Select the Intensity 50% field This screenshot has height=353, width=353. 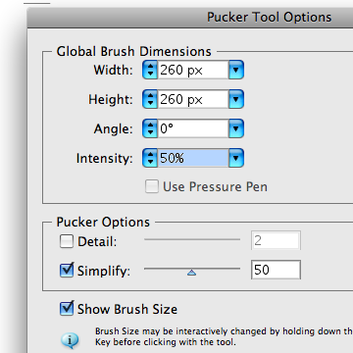(x=193, y=158)
